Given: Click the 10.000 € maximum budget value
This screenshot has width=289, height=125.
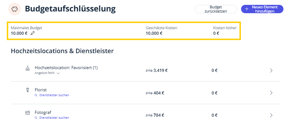Looking at the screenshot, I should pyautogui.click(x=19, y=33).
